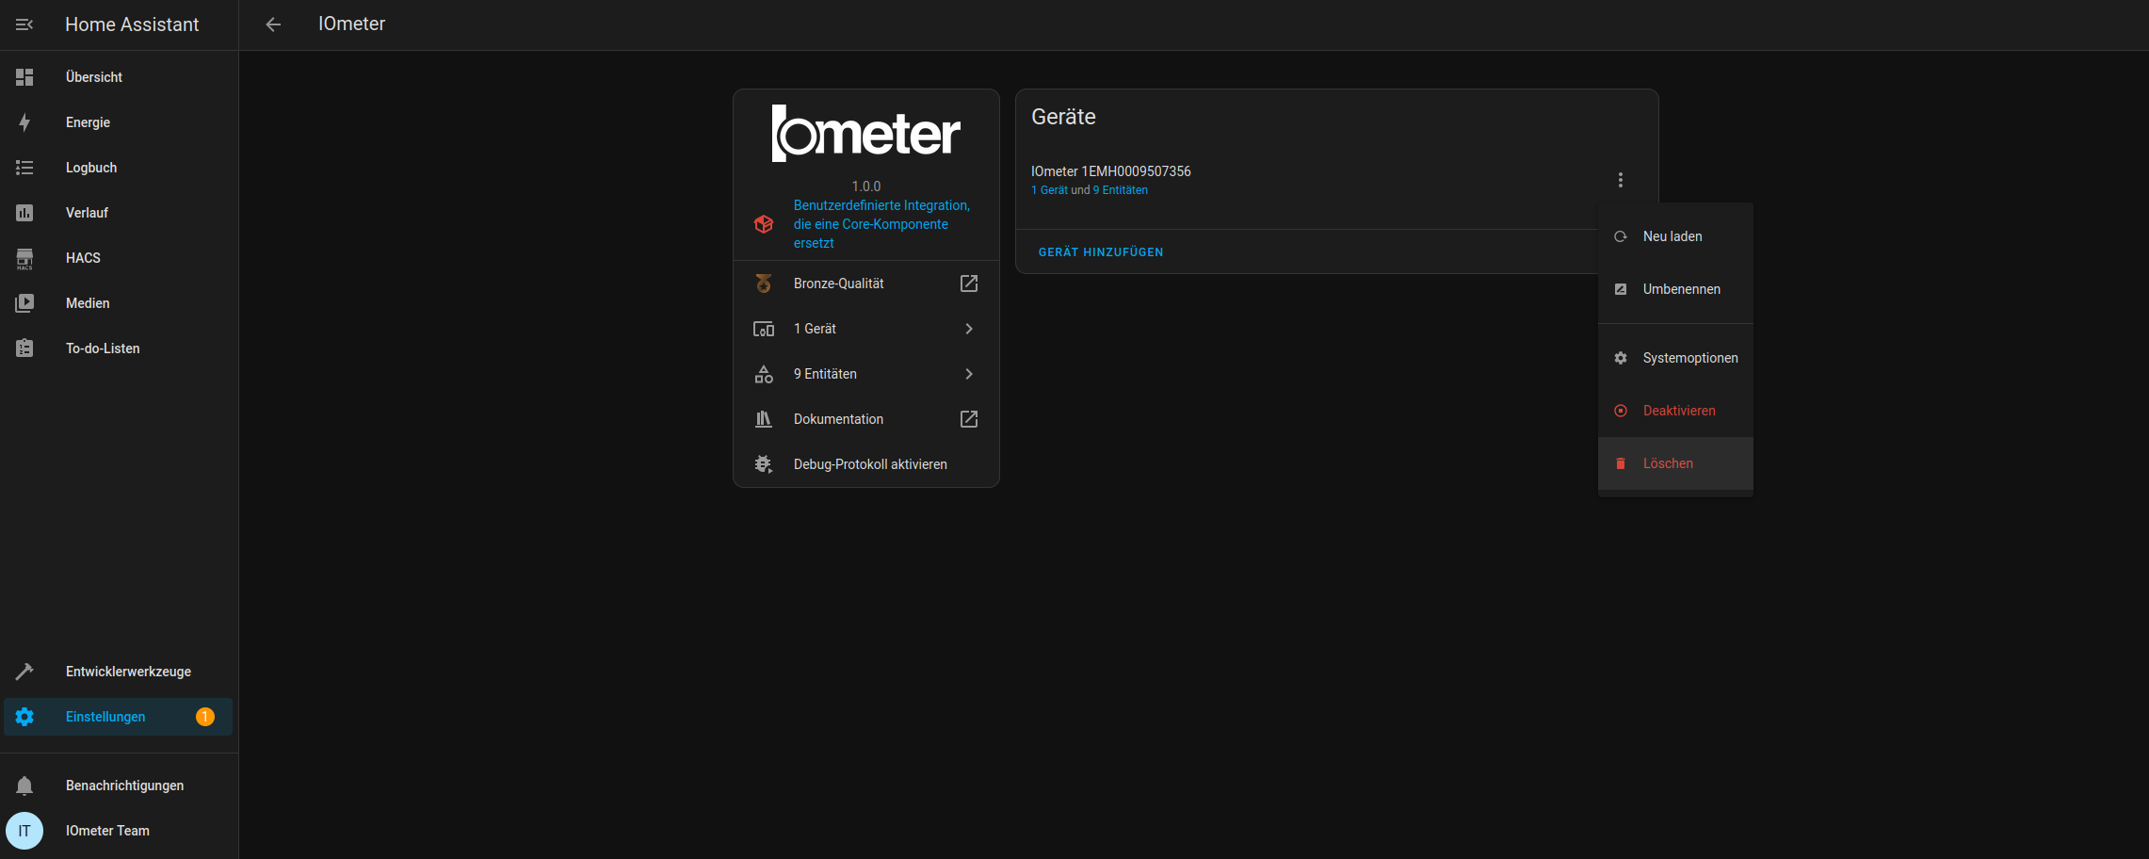Open the Energie lightning icon

[x=24, y=122]
